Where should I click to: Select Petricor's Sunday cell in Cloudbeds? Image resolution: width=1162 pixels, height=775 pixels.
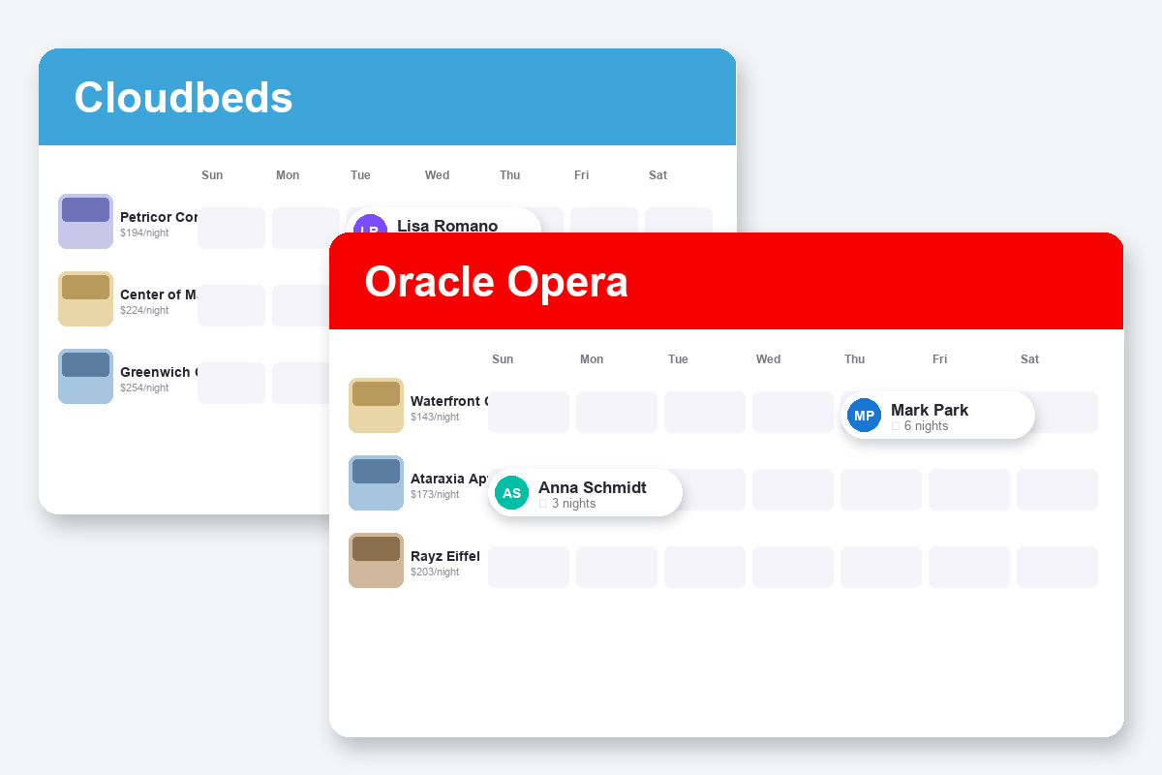[x=231, y=228]
